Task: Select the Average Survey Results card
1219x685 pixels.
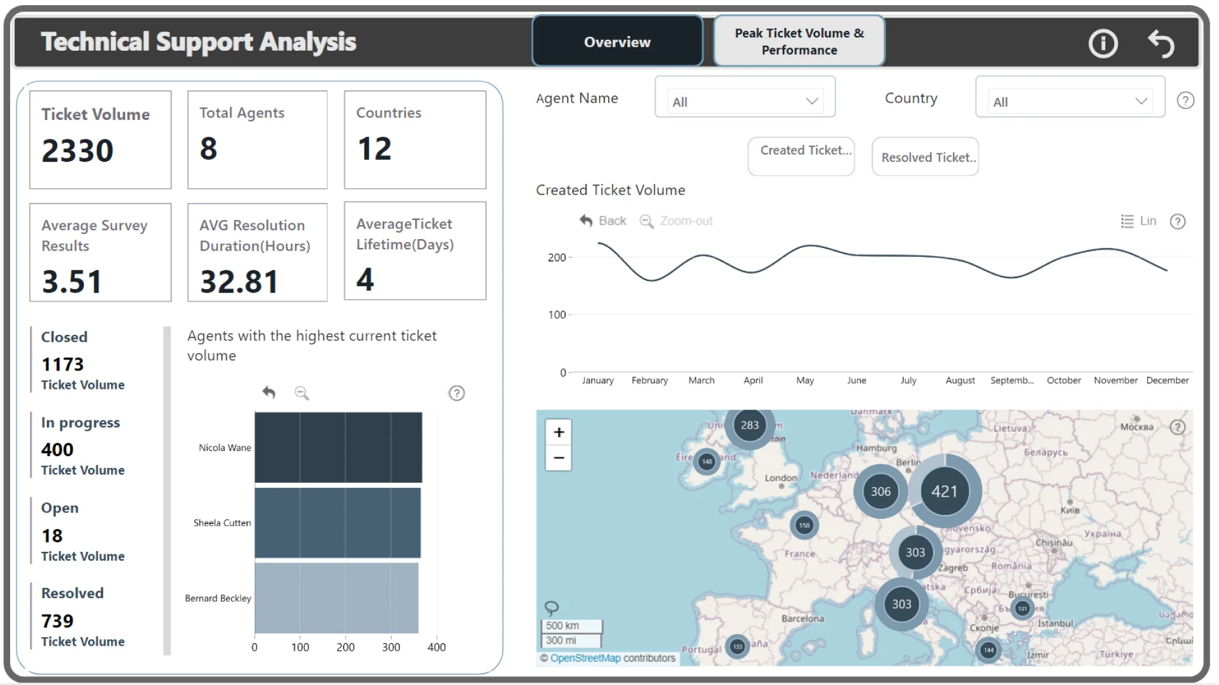Action: click(x=100, y=252)
